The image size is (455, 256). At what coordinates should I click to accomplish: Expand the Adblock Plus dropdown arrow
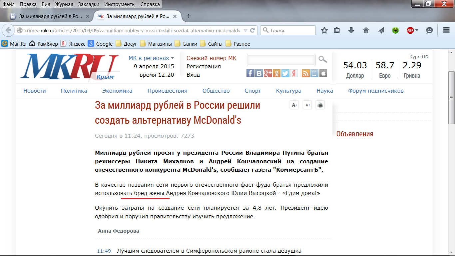pos(417,30)
